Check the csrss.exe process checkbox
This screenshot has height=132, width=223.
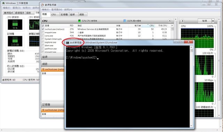pyautogui.click(x=43, y=36)
